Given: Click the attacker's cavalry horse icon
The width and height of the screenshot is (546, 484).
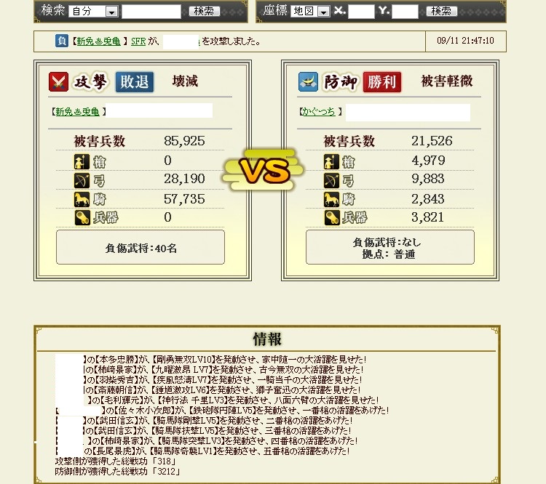Looking at the screenshot, I should pos(82,199).
